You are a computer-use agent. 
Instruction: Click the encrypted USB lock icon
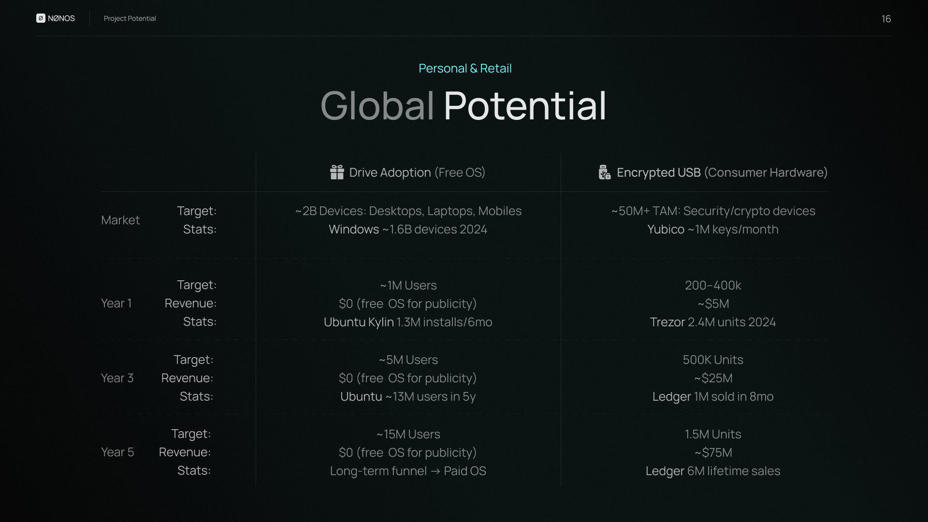604,172
